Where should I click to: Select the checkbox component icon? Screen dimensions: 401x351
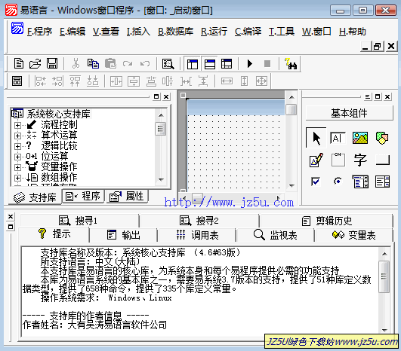tap(316, 182)
